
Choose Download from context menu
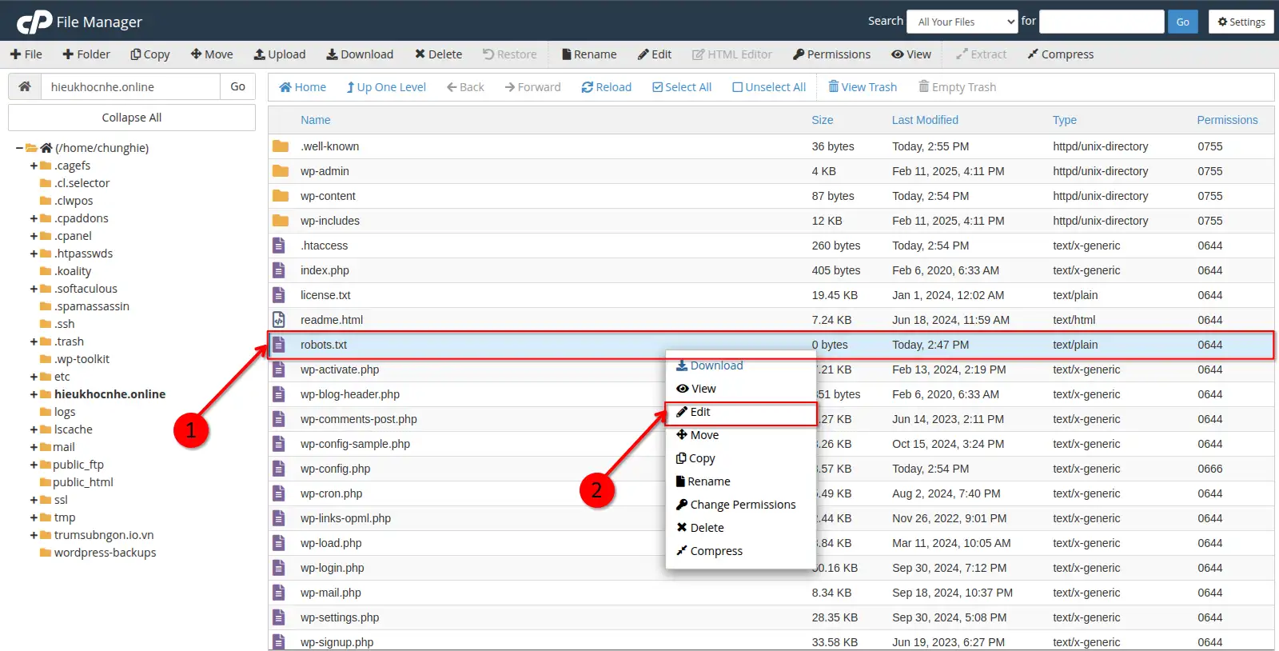[709, 365]
